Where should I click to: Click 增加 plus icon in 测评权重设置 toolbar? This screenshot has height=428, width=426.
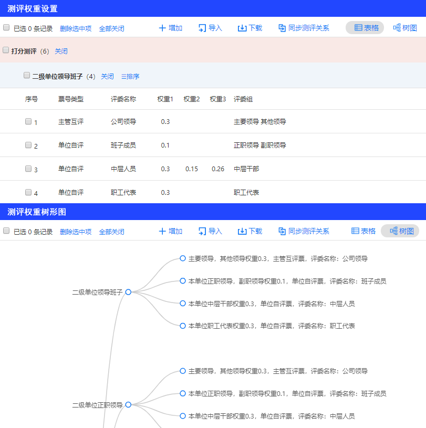162,28
